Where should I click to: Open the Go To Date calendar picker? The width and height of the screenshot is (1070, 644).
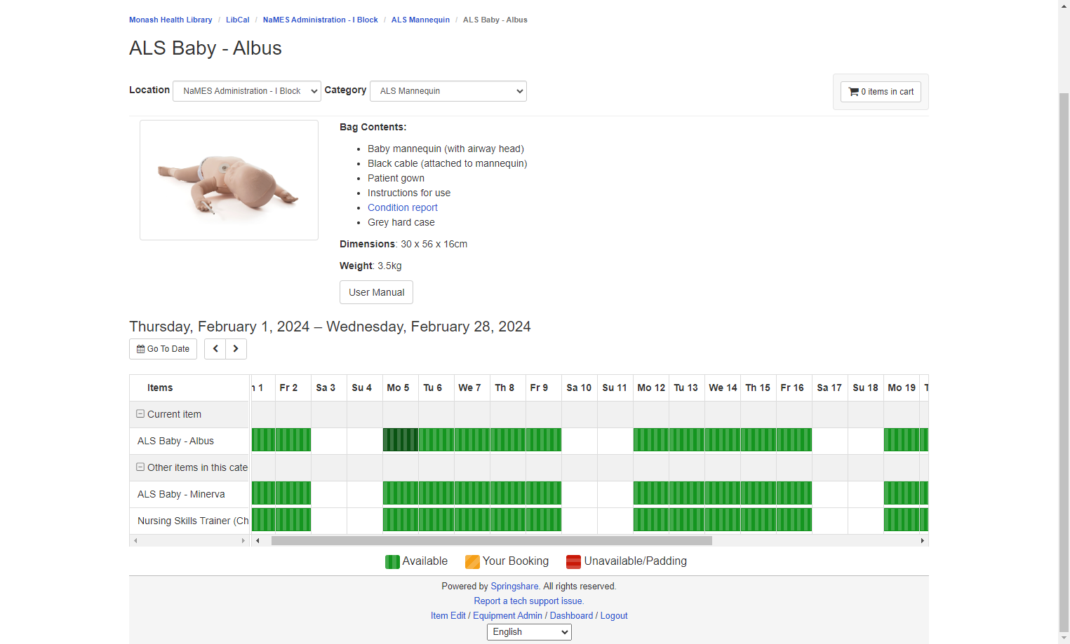163,349
